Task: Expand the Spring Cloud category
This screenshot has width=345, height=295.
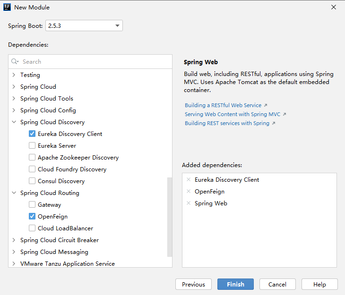Action: click(14, 86)
